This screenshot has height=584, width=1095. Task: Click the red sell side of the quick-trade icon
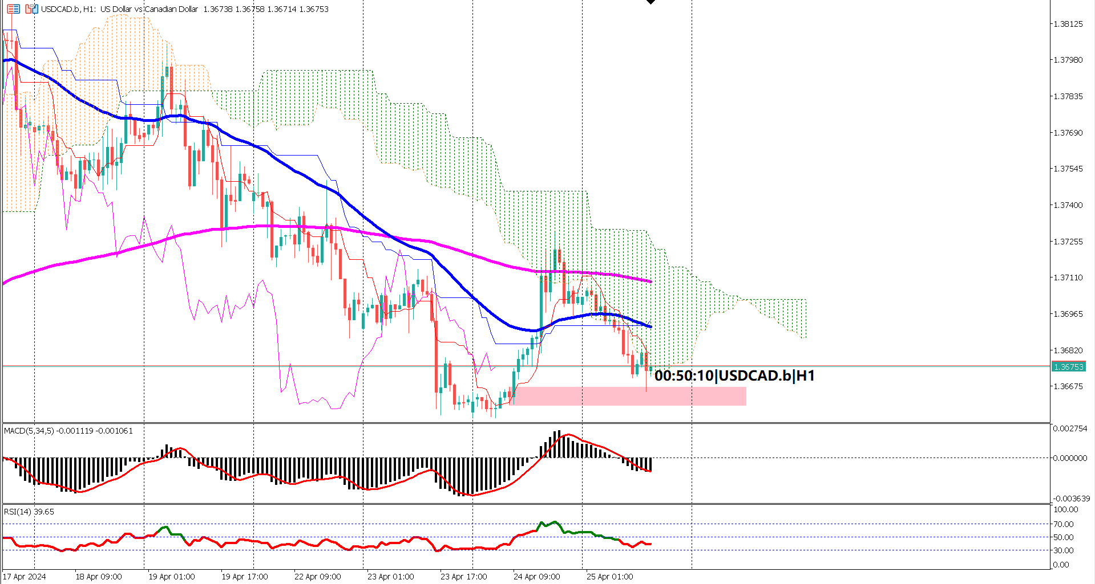(28, 10)
